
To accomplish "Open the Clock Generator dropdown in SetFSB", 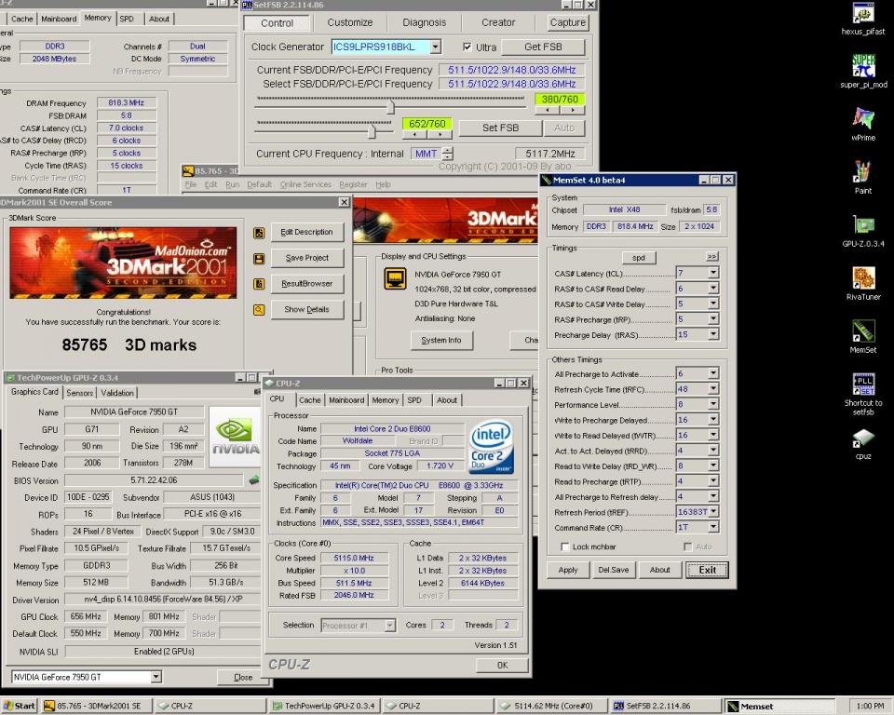I will coord(436,47).
